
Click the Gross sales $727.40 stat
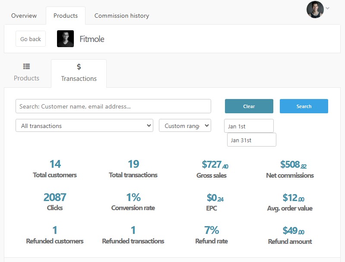click(212, 169)
